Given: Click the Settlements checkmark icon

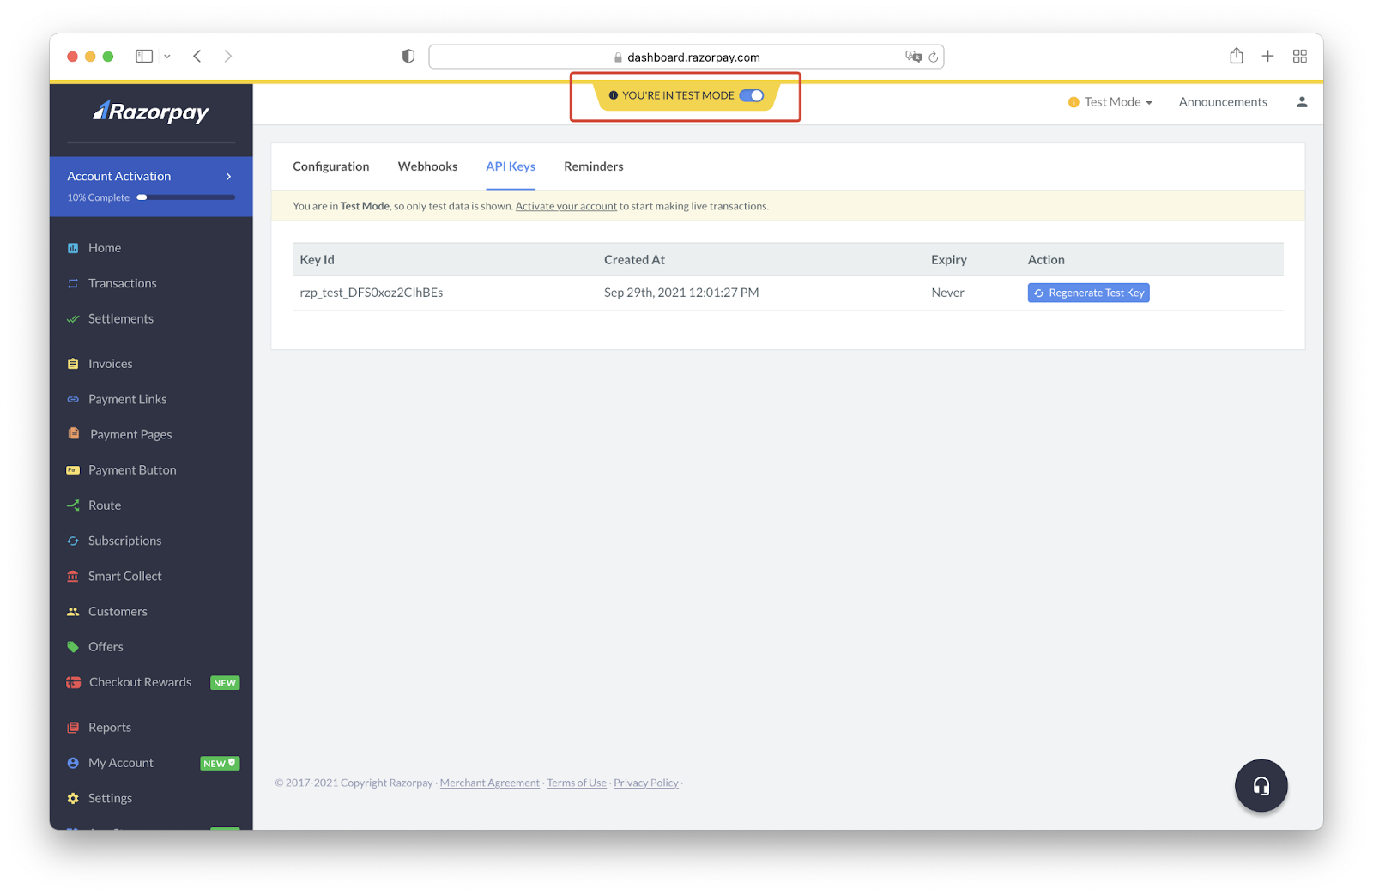Looking at the screenshot, I should point(73,318).
